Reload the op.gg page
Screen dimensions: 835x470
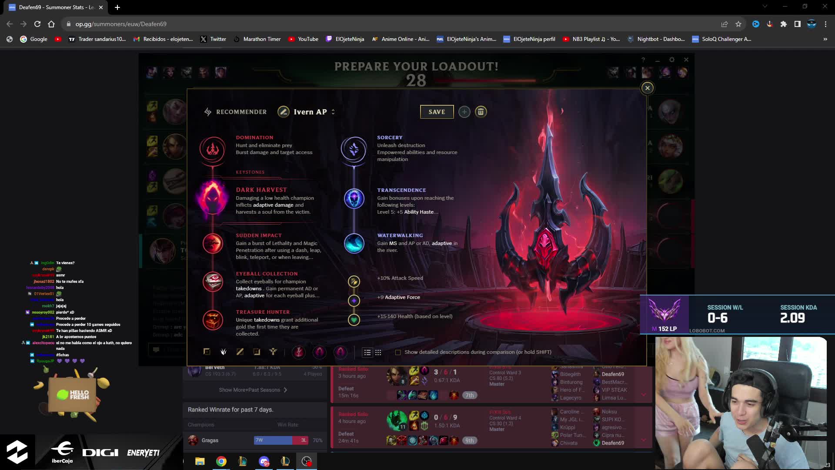click(37, 24)
